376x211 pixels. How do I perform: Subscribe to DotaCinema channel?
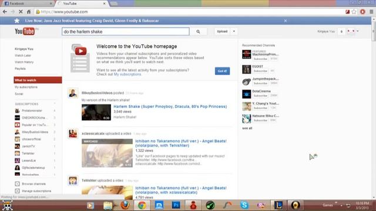pos(260,96)
